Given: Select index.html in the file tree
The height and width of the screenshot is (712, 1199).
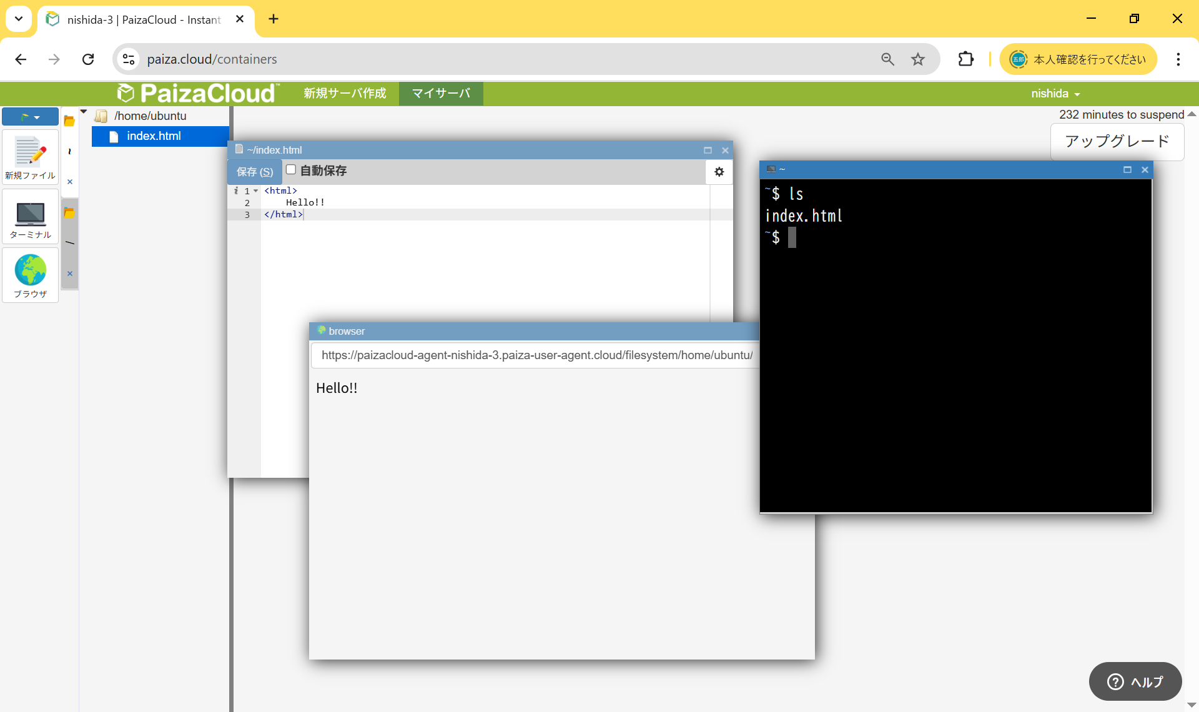Looking at the screenshot, I should point(154,136).
